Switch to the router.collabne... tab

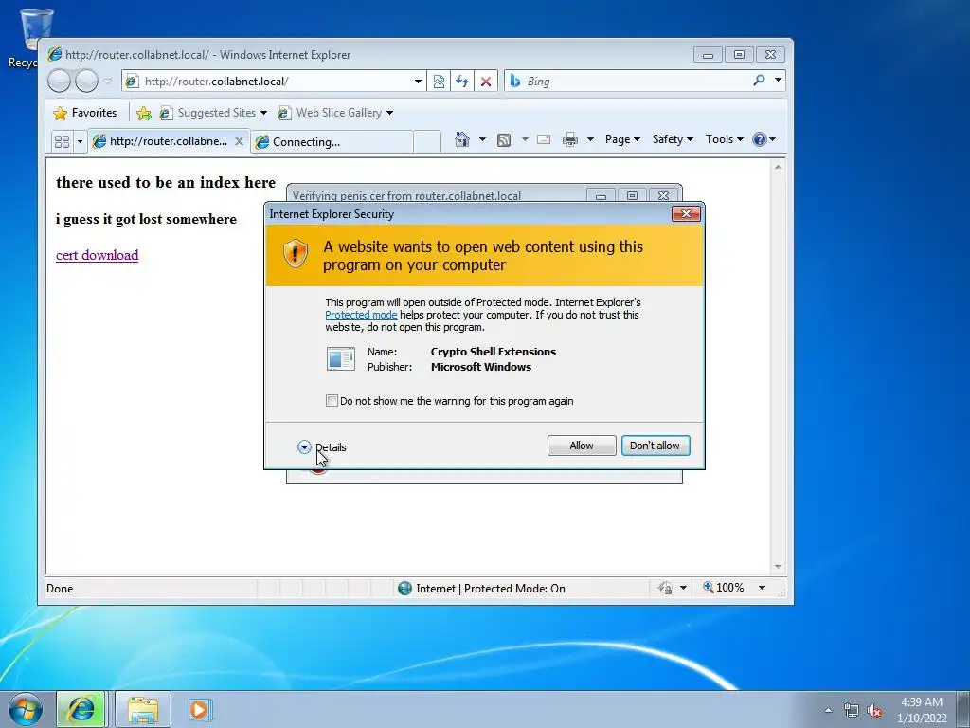coord(159,141)
